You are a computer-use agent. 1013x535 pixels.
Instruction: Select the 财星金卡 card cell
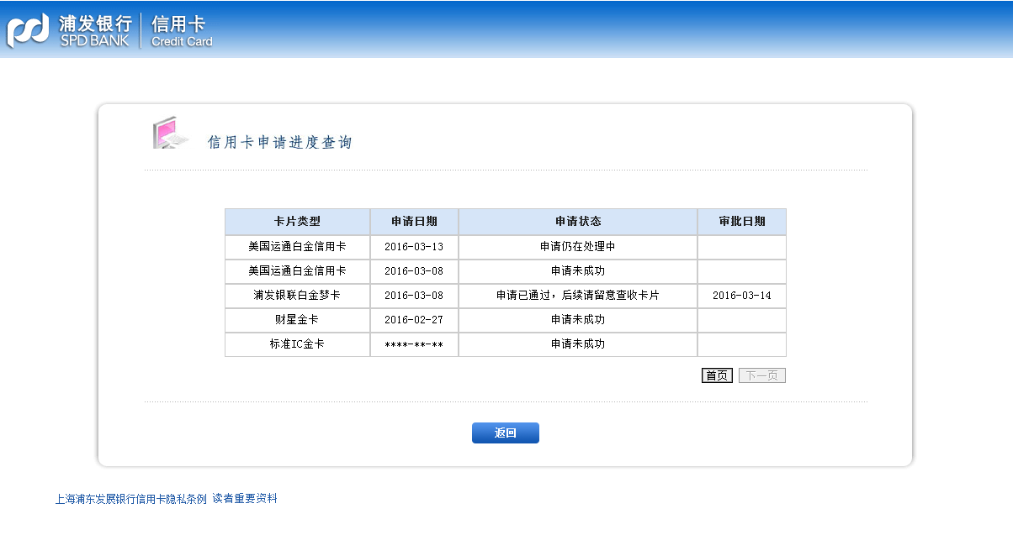click(297, 320)
